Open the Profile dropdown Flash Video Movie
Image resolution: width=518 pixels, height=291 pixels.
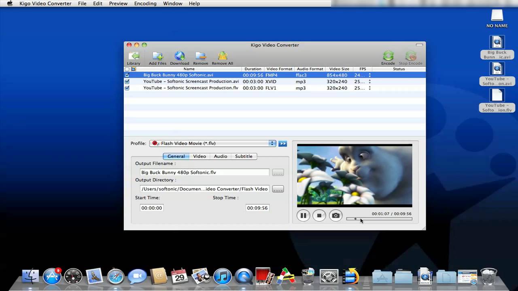pyautogui.click(x=213, y=143)
